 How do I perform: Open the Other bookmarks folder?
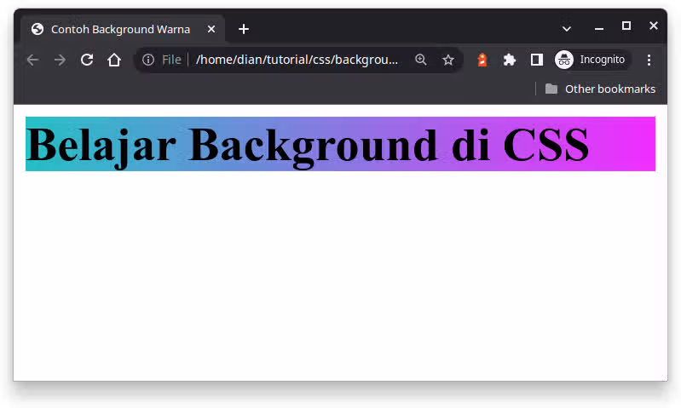tap(600, 89)
